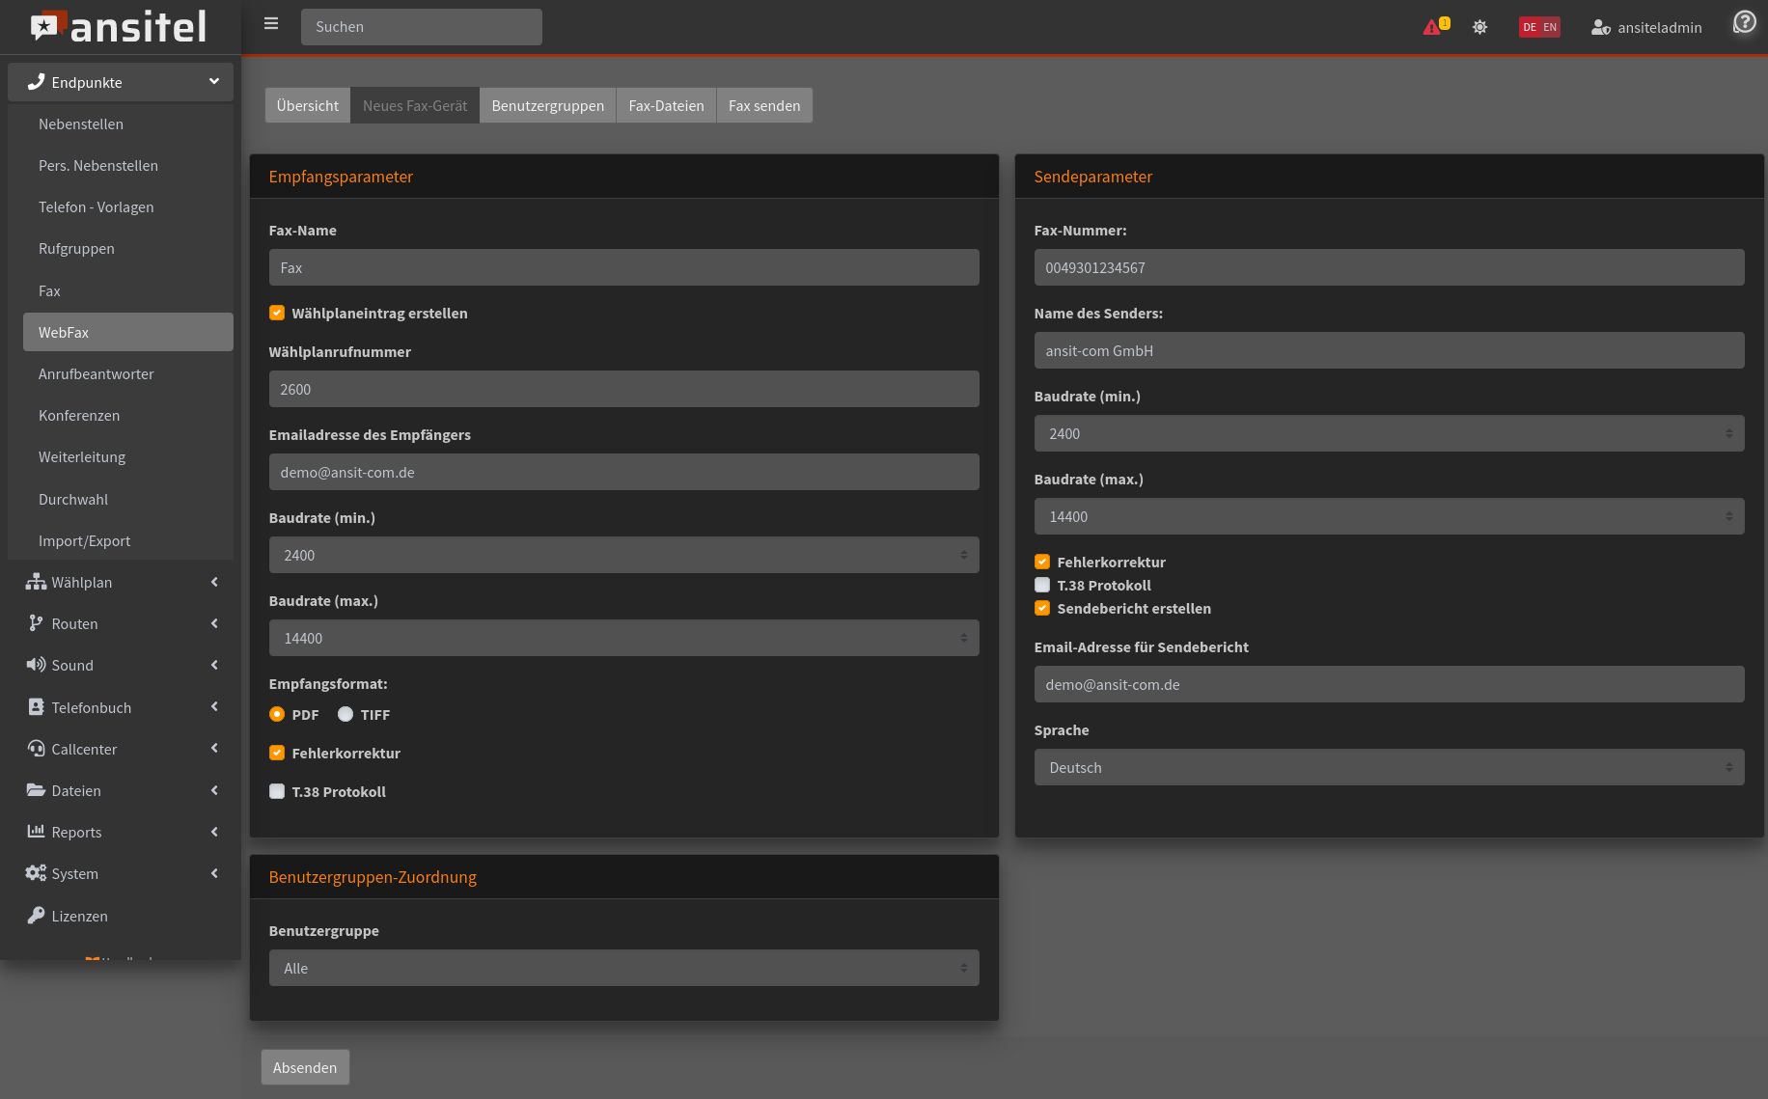Click the Reports chart icon
This screenshot has height=1099, width=1768.
pyautogui.click(x=36, y=832)
